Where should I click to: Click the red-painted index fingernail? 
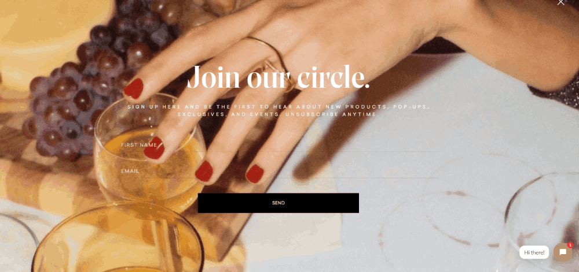(134, 88)
